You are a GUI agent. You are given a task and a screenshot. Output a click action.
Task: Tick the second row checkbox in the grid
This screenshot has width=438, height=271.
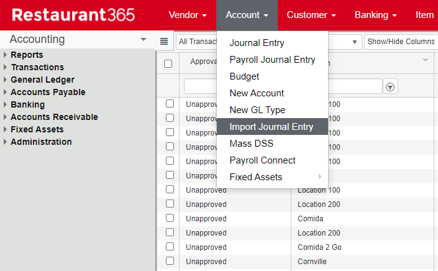170,118
